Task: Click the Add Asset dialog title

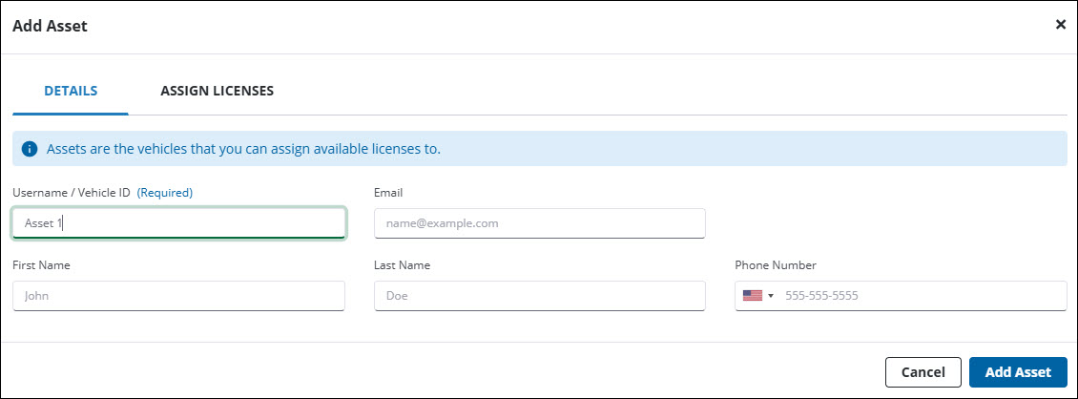Action: click(50, 26)
